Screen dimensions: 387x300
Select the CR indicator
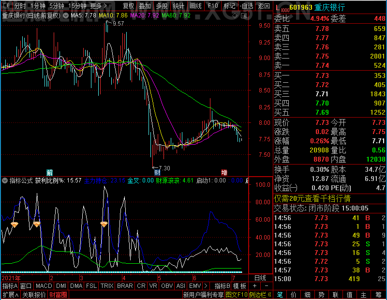pyautogui.click(x=141, y=286)
